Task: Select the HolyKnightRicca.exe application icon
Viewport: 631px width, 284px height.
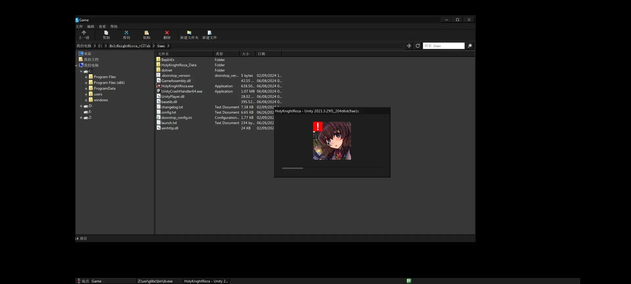Action: (158, 86)
